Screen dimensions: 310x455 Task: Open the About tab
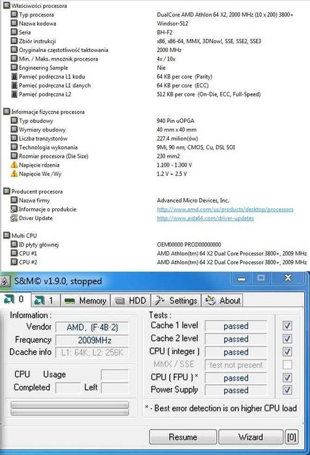[x=222, y=300]
